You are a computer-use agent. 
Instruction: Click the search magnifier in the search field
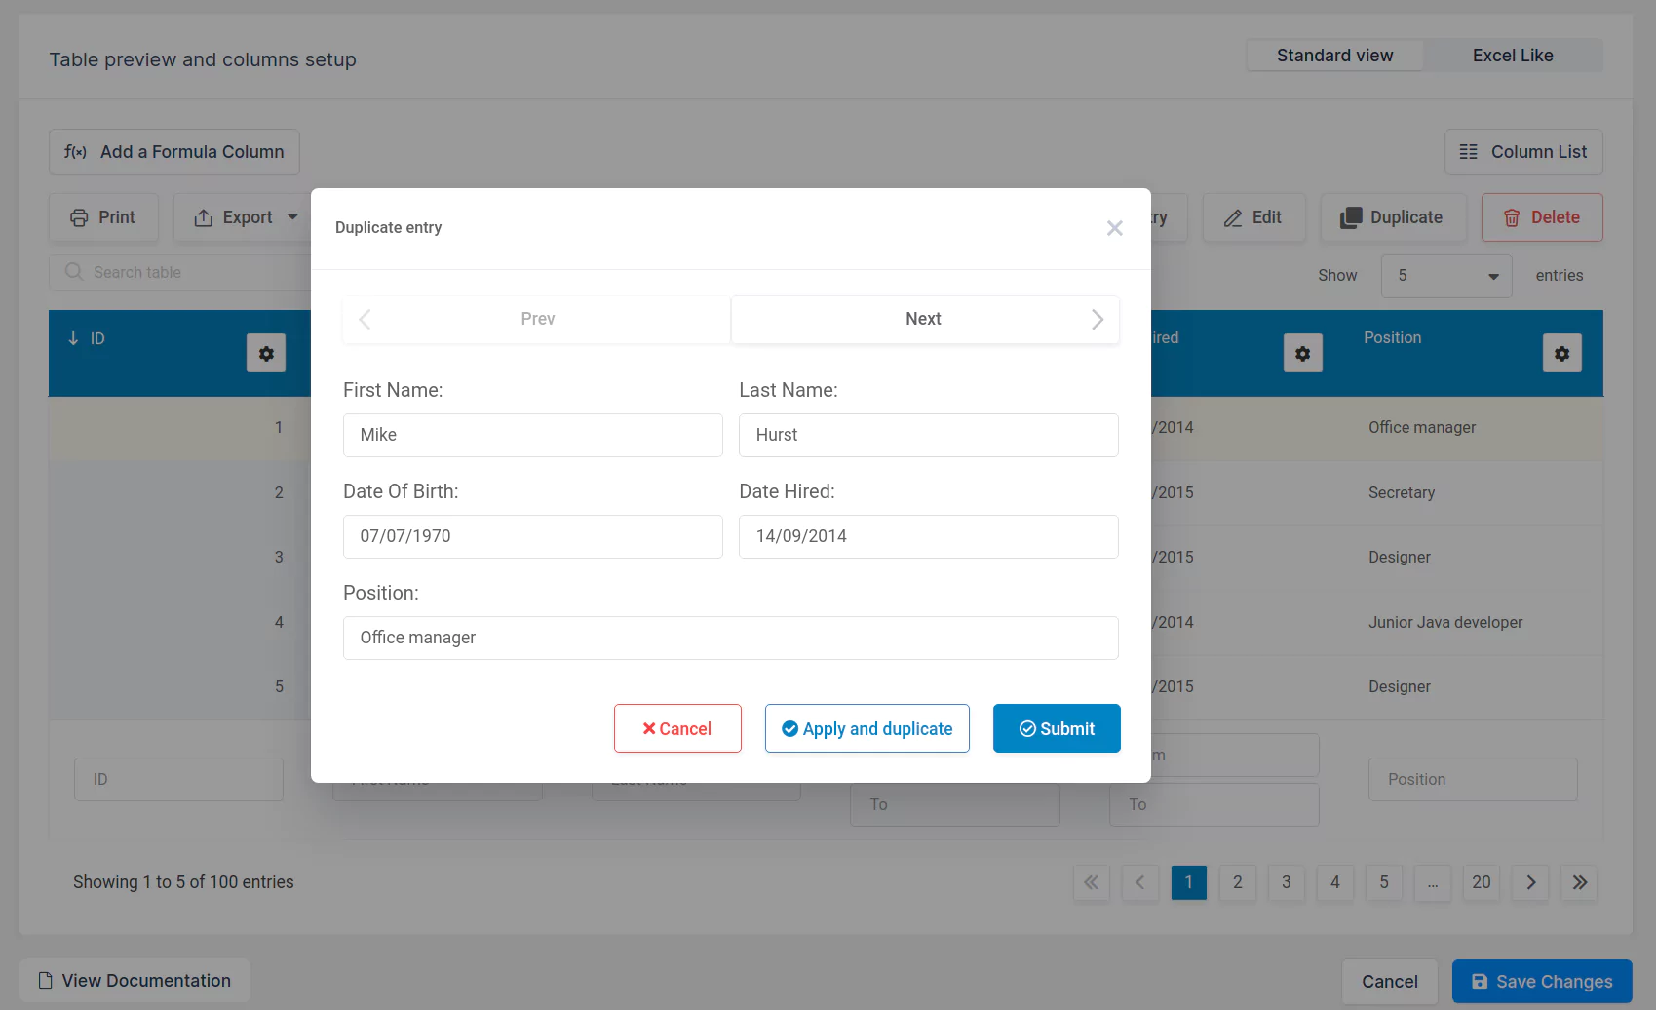pyautogui.click(x=74, y=272)
